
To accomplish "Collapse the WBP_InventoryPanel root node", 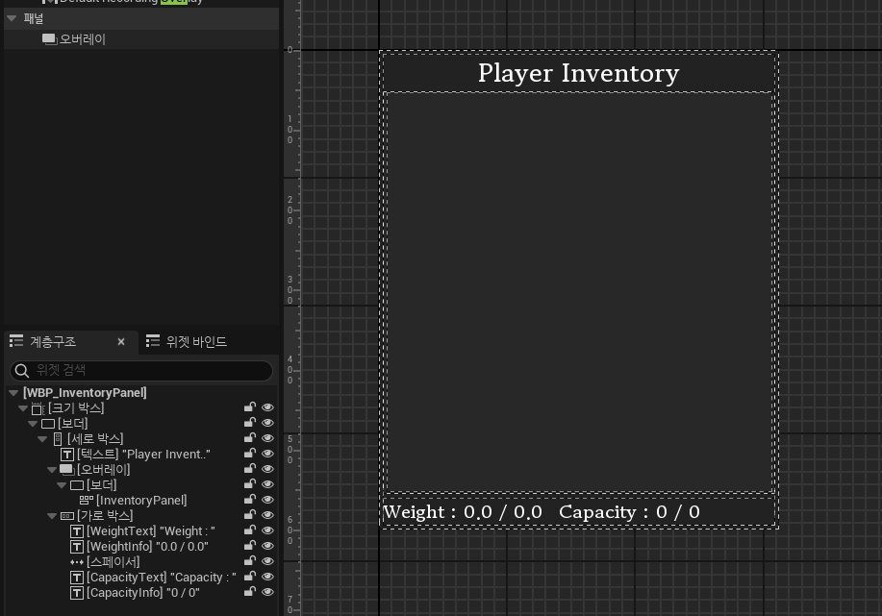I will (14, 393).
